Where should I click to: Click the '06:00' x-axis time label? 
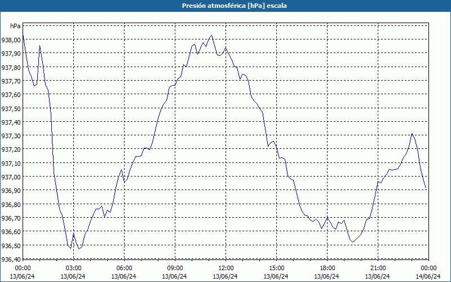(x=124, y=268)
